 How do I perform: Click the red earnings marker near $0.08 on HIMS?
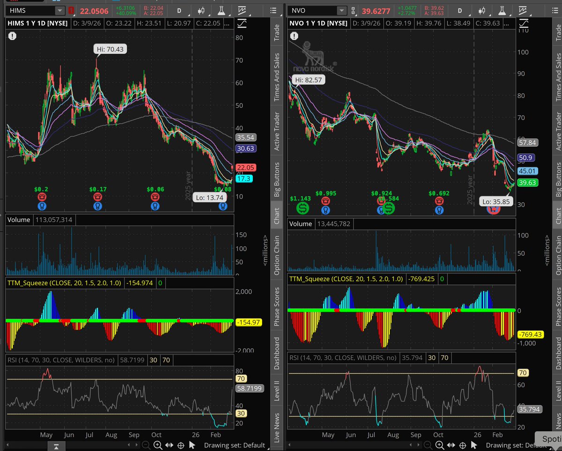[x=223, y=198]
